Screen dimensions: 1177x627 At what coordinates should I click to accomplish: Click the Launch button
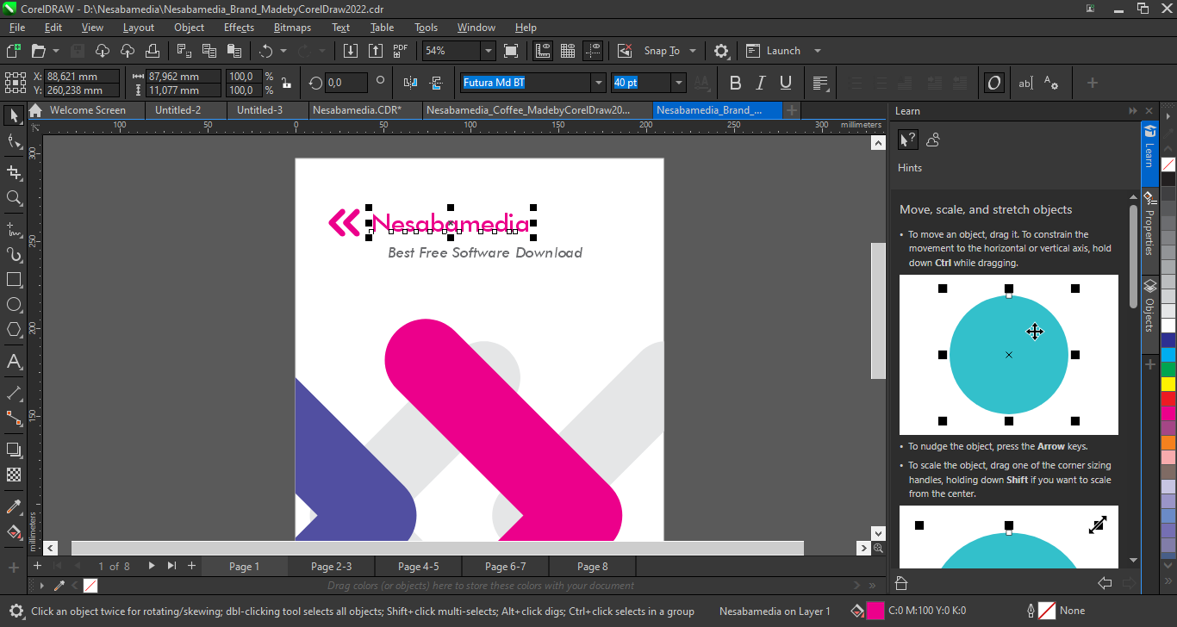click(x=782, y=51)
